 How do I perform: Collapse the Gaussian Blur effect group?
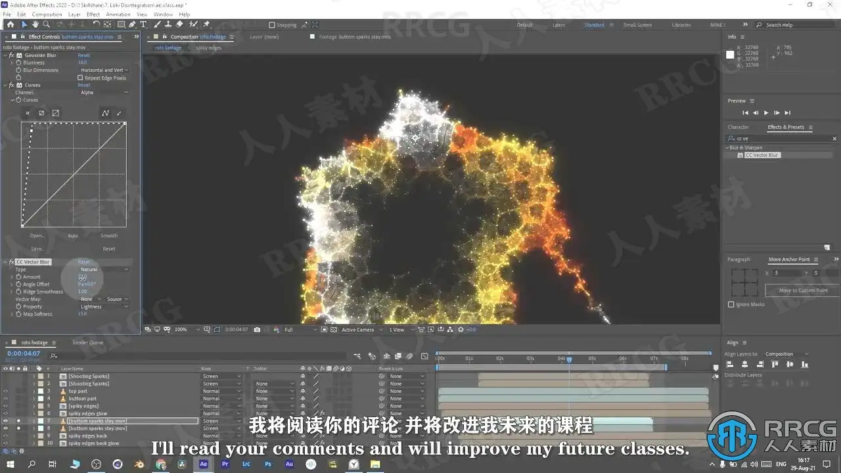[x=5, y=55]
